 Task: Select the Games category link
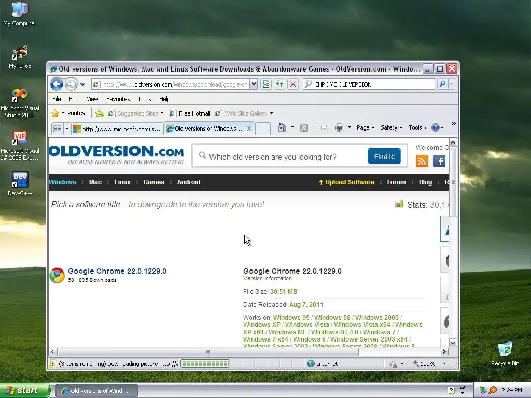tap(153, 182)
